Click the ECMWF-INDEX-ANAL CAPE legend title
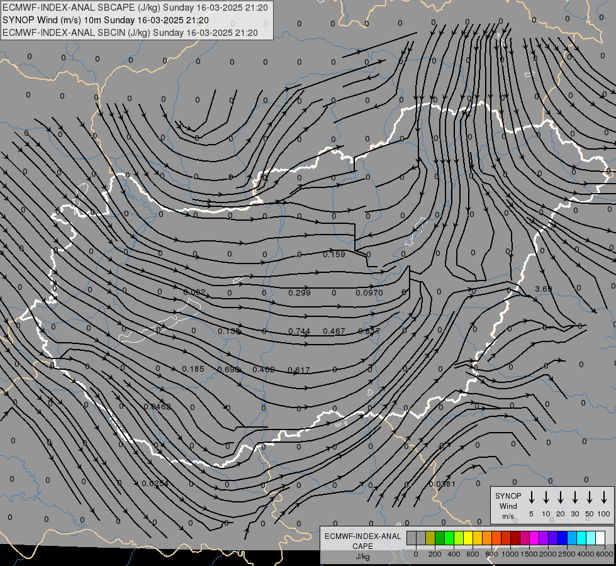 click(x=362, y=541)
